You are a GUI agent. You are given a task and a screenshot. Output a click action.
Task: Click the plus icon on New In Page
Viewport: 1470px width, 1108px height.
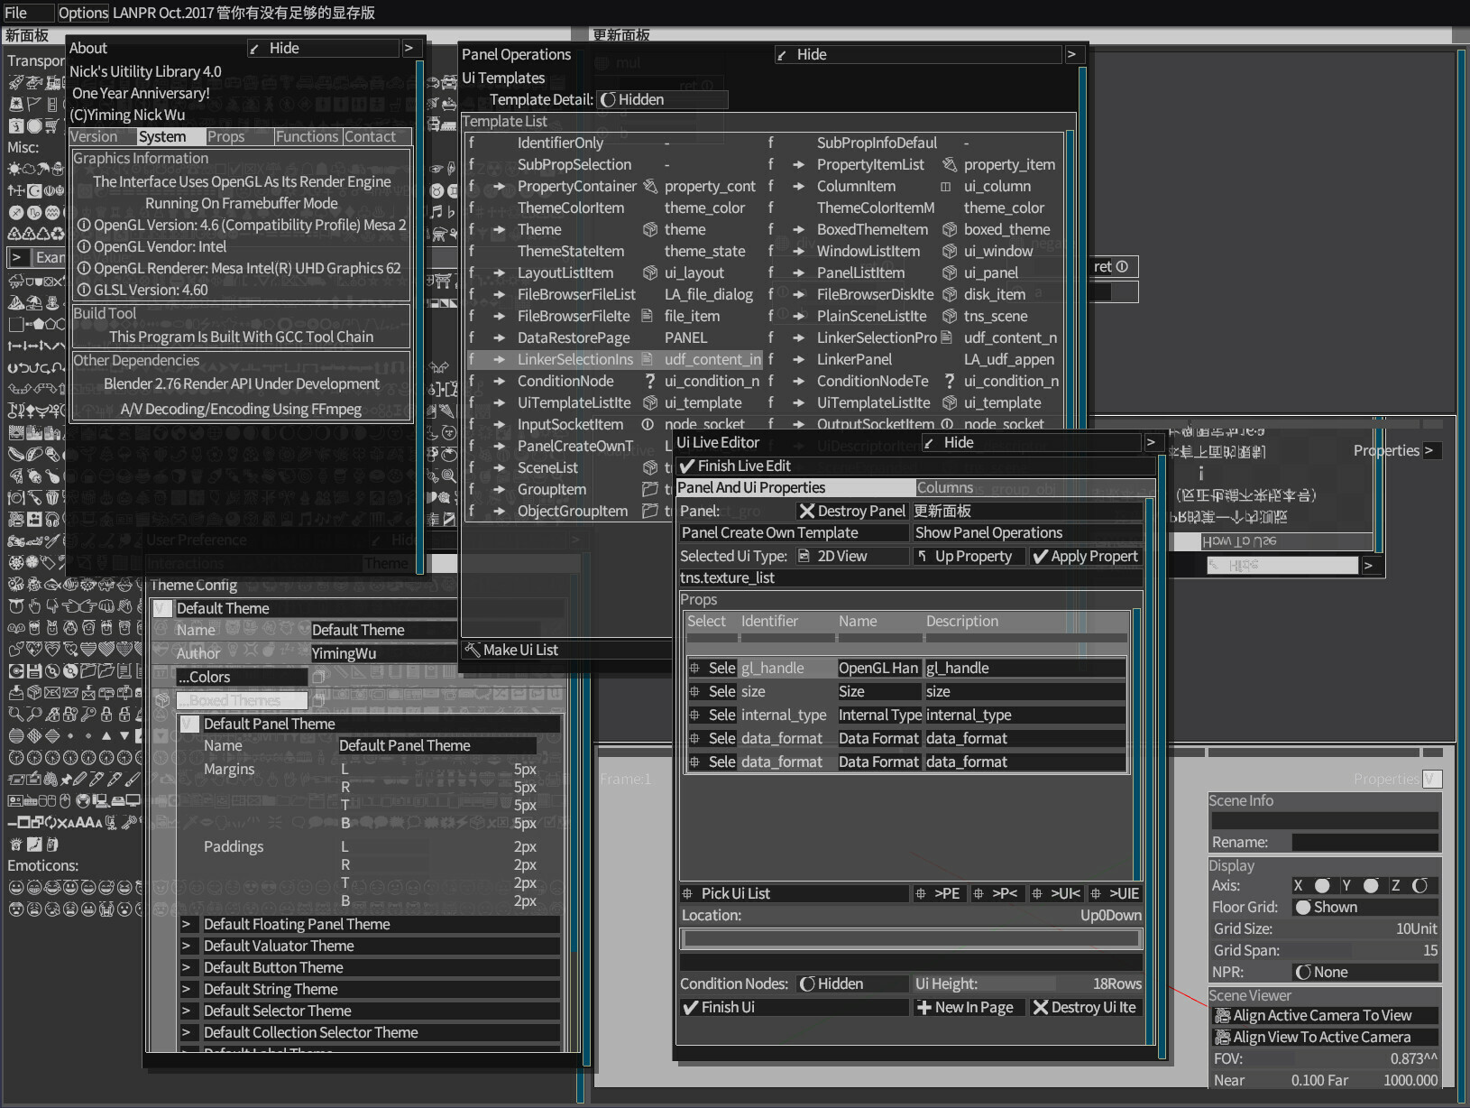923,1007
